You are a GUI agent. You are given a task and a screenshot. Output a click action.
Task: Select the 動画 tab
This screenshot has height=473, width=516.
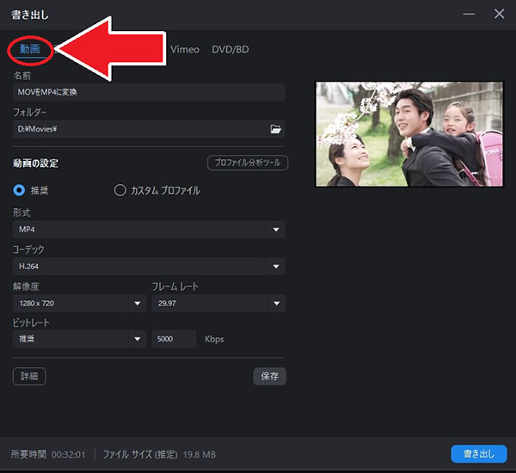[30, 49]
